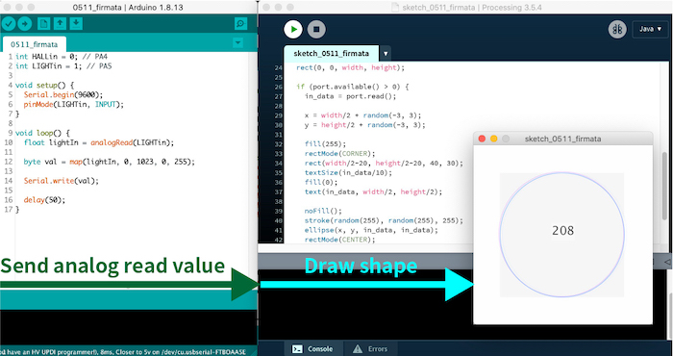The image size is (673, 356).
Task: Click the Errors warning triangle icon
Action: pyautogui.click(x=358, y=348)
